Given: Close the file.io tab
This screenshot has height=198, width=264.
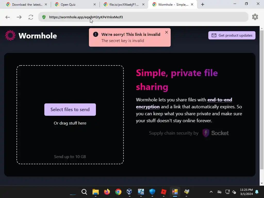Looking at the screenshot, I should click(x=143, y=5).
